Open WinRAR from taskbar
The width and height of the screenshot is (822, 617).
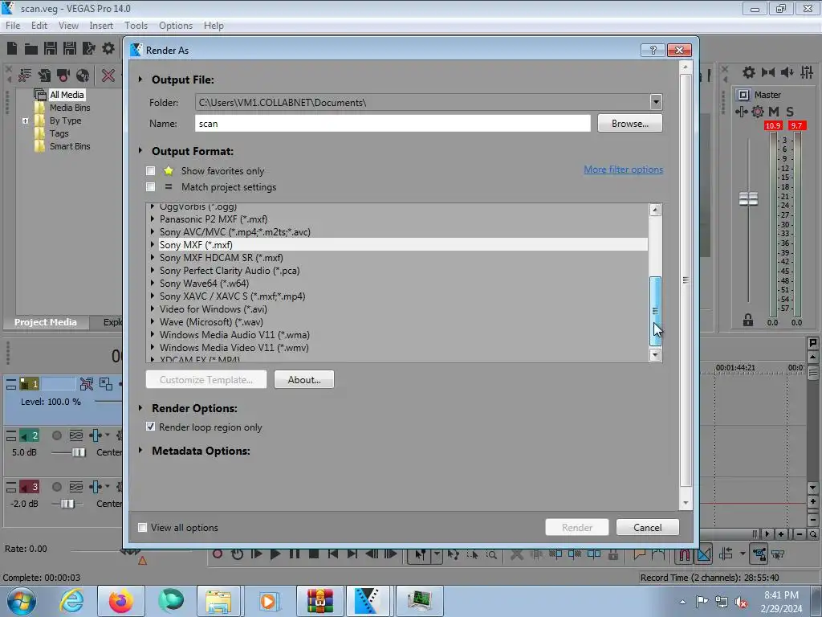pos(319,601)
